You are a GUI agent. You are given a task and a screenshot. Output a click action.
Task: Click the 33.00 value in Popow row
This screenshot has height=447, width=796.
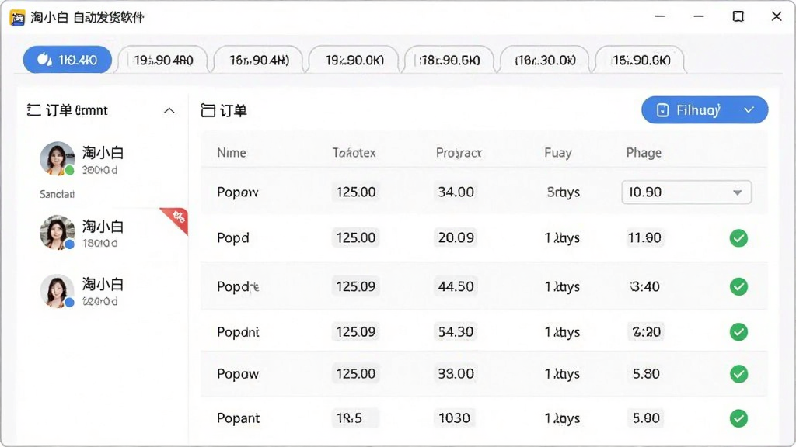click(456, 374)
